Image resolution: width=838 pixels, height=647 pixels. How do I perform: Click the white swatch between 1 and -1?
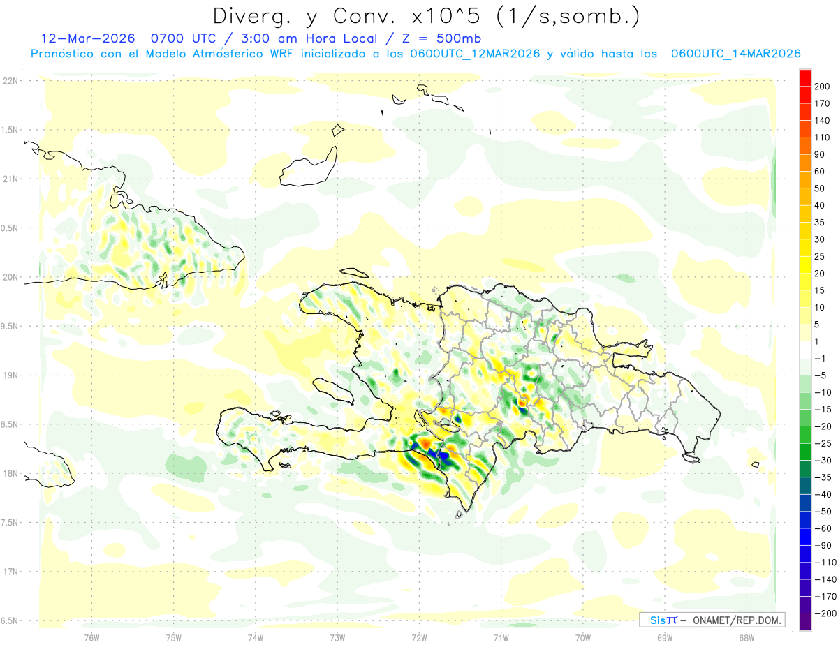click(805, 350)
